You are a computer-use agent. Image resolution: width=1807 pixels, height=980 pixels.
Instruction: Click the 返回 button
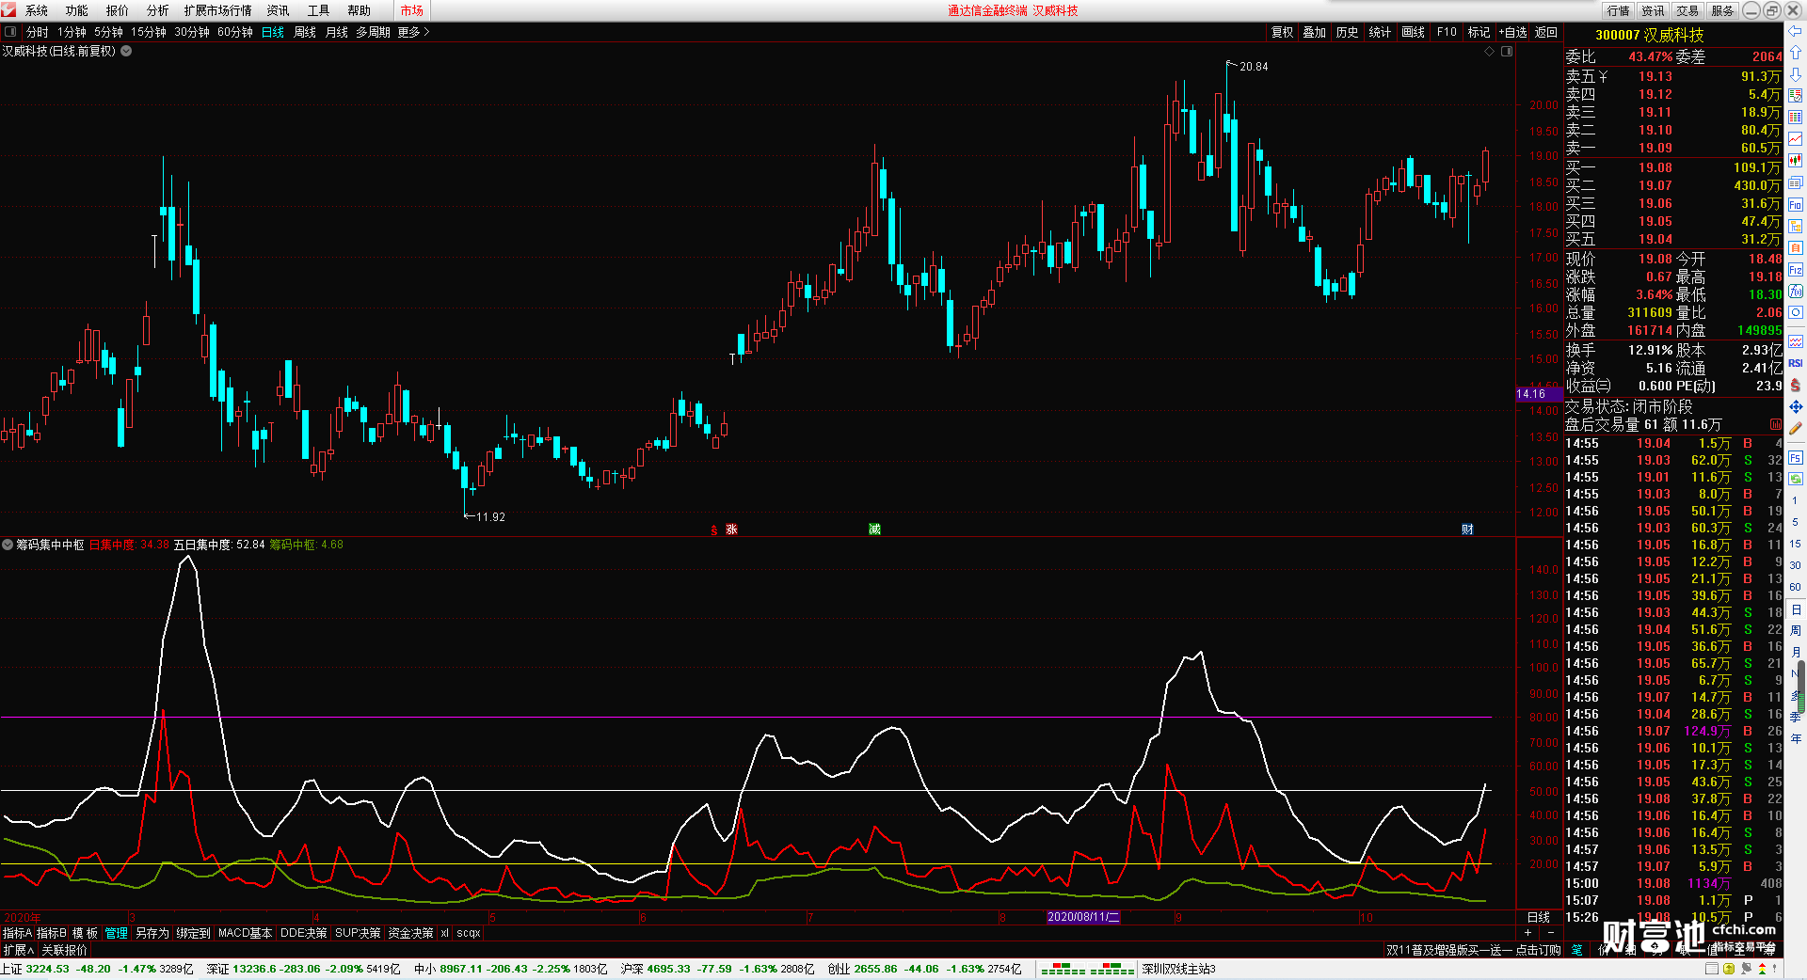[1546, 32]
